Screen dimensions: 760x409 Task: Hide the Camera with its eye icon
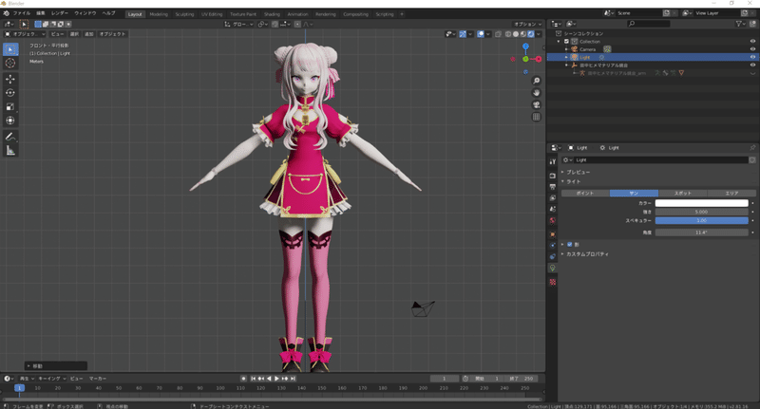coord(752,49)
